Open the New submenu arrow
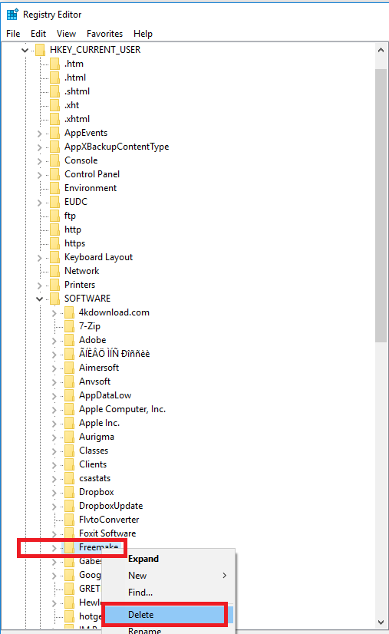389x634 pixels. 224,576
